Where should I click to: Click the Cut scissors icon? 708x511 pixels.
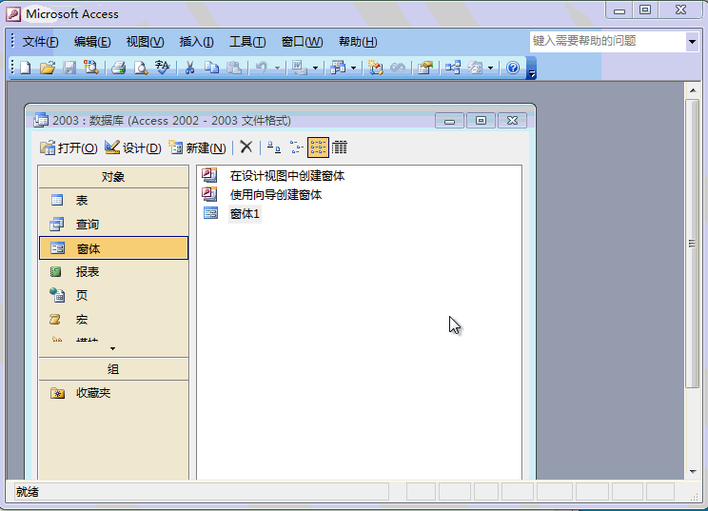[190, 69]
